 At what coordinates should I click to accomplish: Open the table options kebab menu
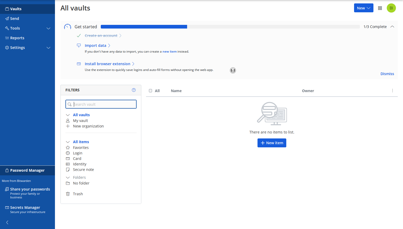click(x=392, y=91)
